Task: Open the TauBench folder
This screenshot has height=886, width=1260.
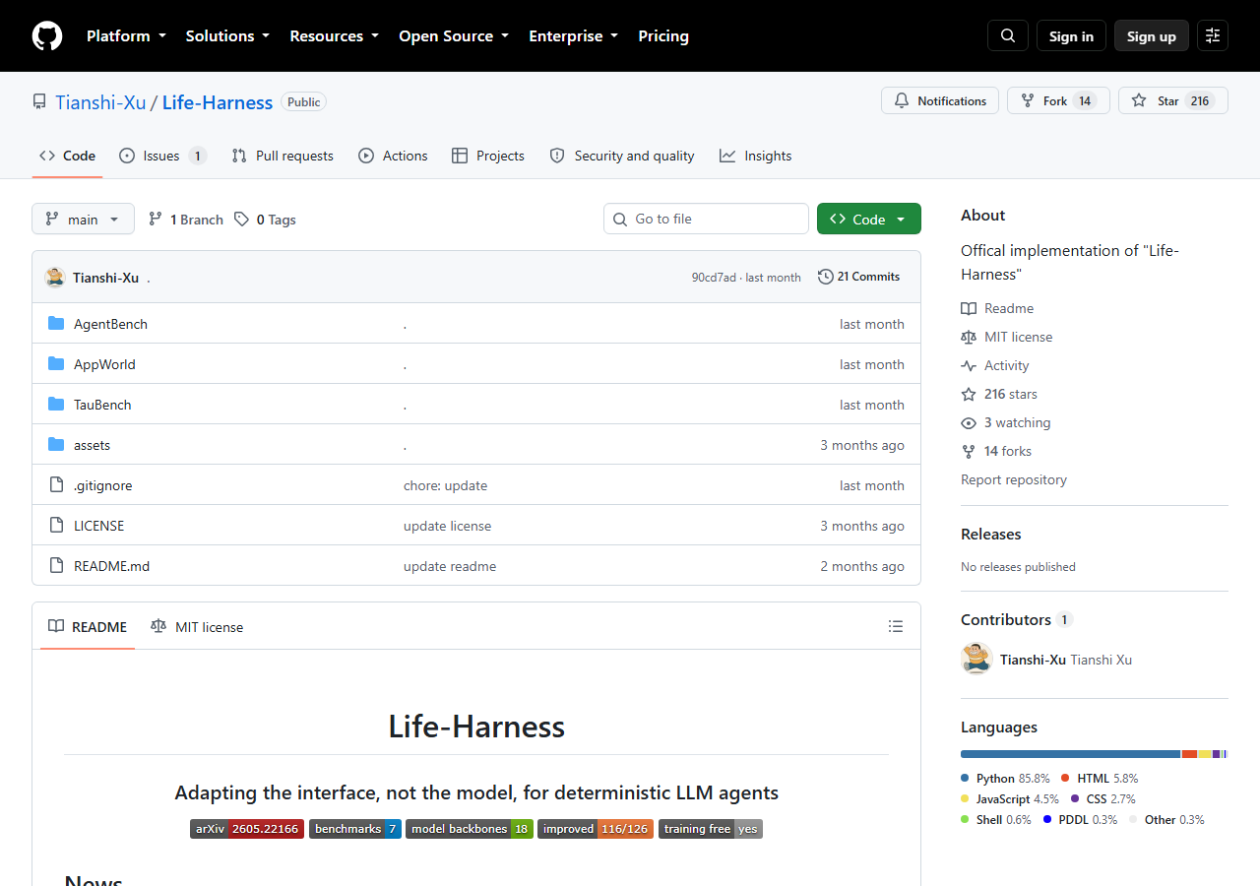Action: pos(102,405)
